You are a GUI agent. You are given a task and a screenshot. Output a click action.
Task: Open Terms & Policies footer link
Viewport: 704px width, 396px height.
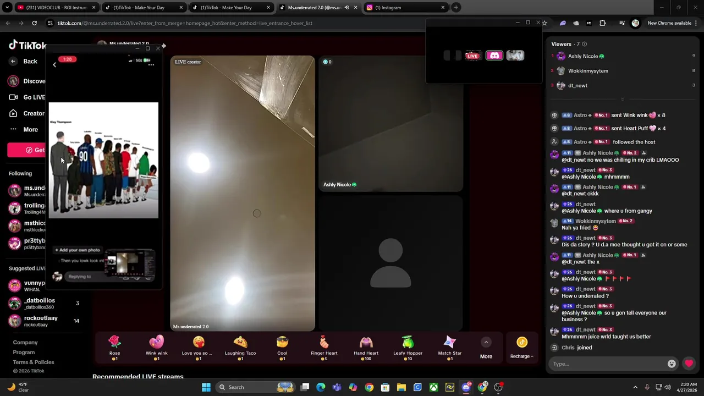[34, 362]
